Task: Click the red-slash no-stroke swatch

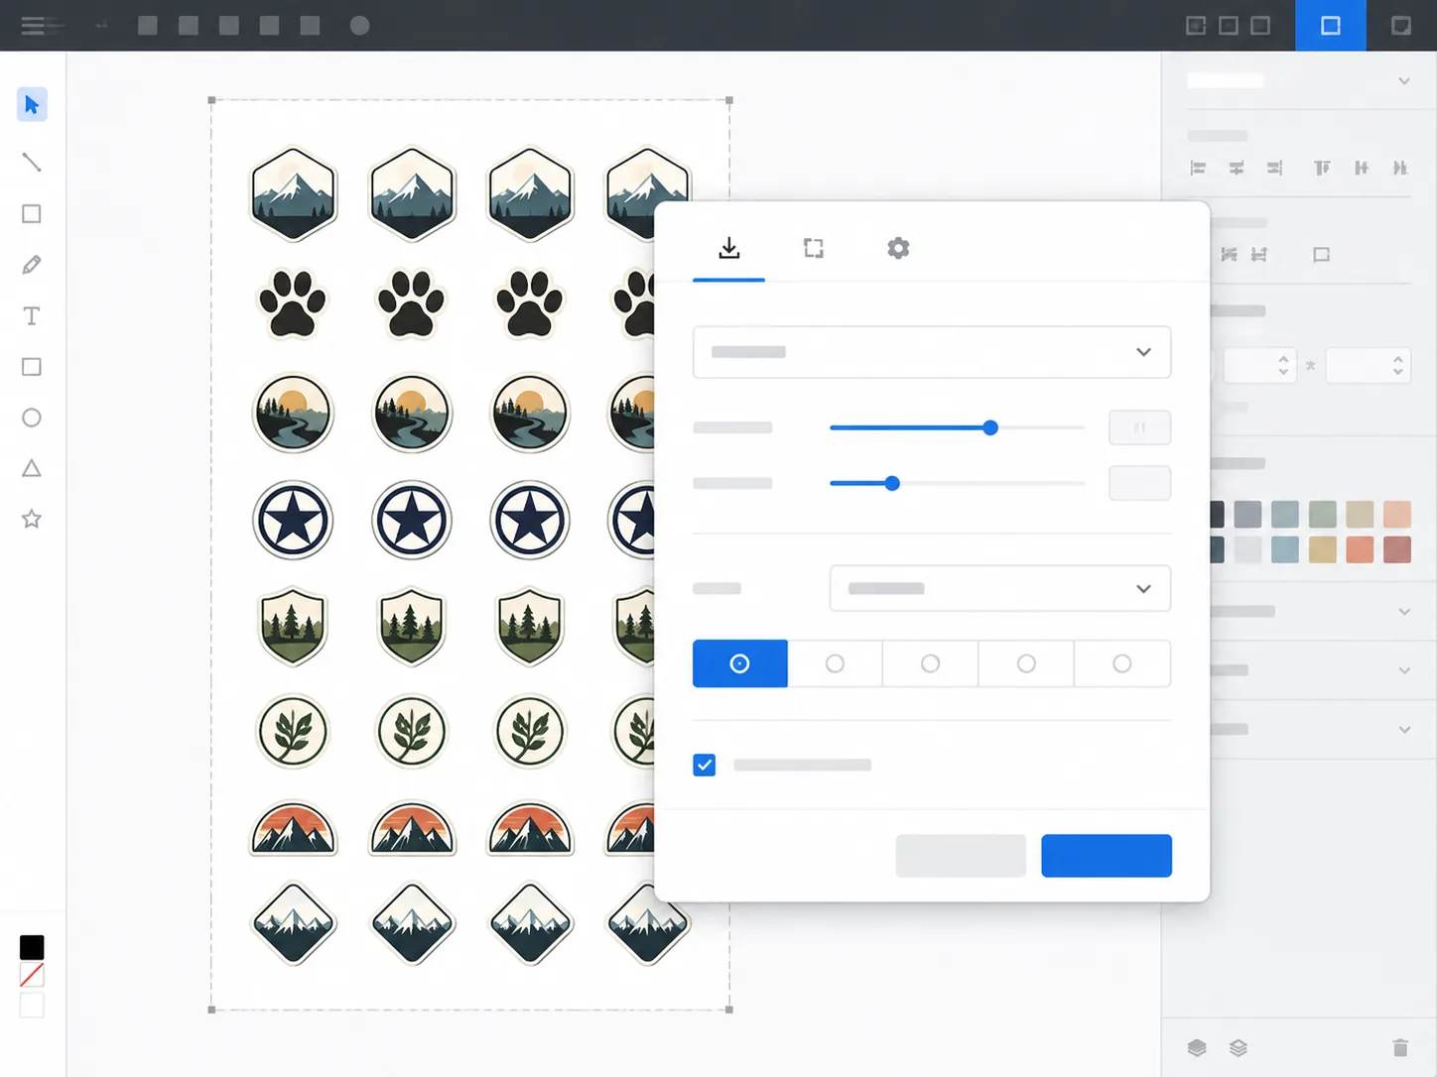Action: [32, 976]
